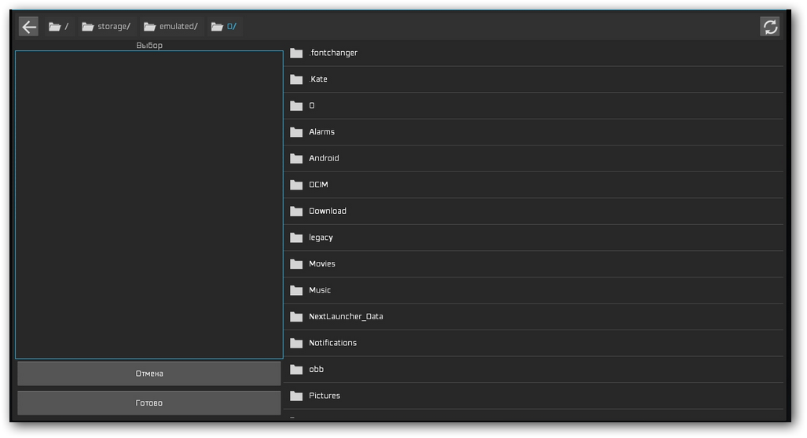Image resolution: width=807 pixels, height=438 pixels.
Task: Open the Download folder
Action: pyautogui.click(x=327, y=212)
